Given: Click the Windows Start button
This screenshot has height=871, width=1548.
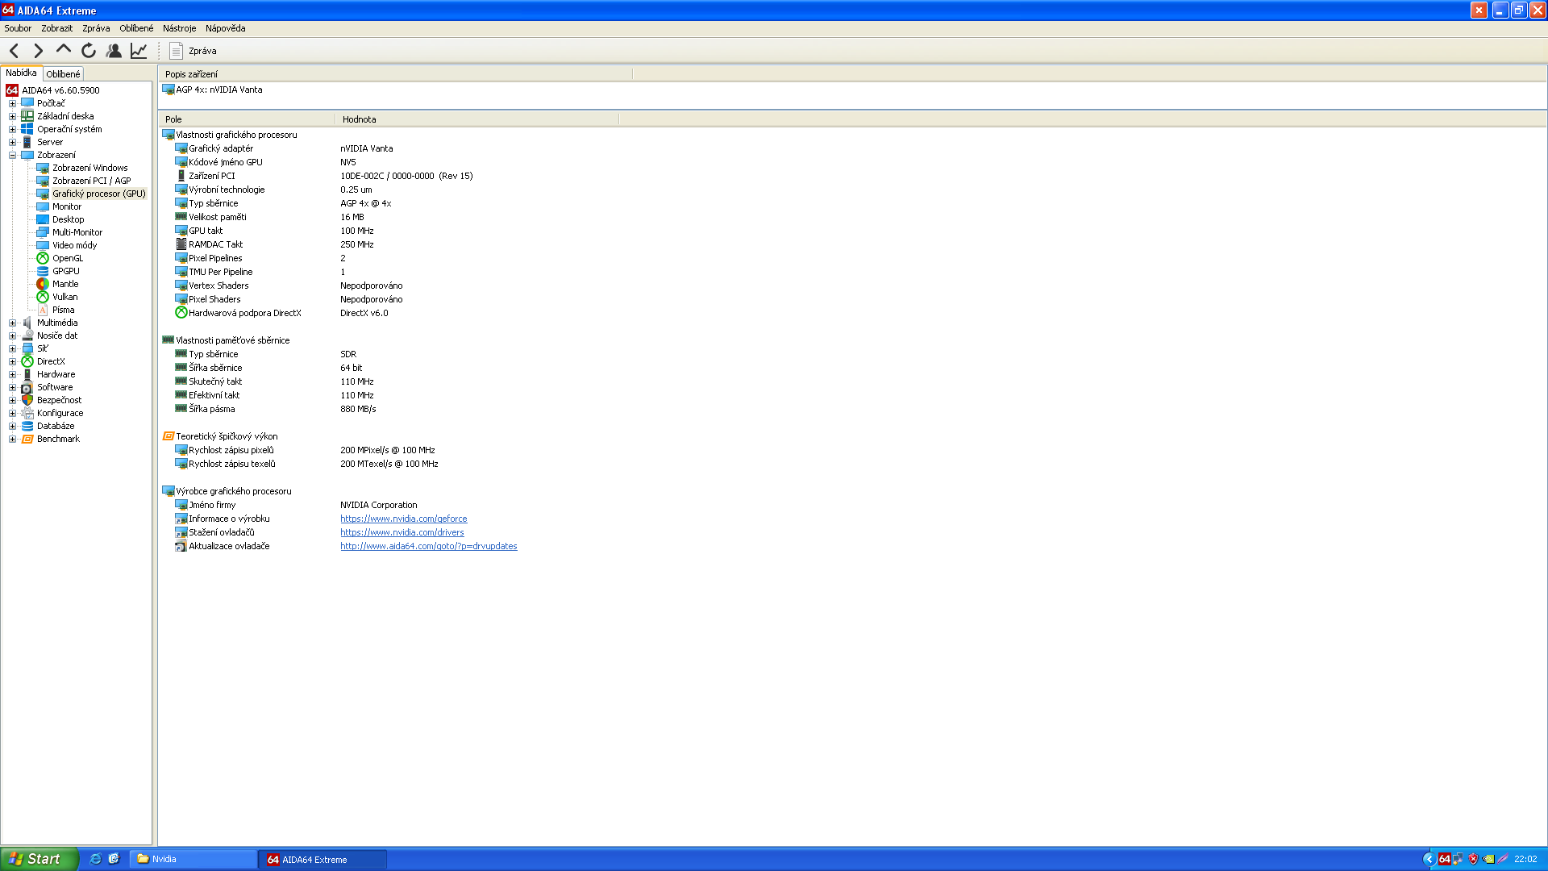Looking at the screenshot, I should click(x=39, y=859).
